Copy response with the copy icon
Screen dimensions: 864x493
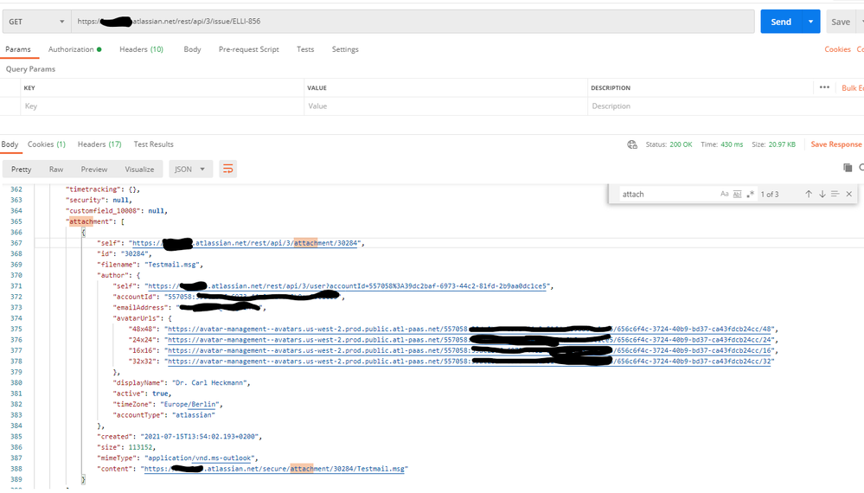[848, 168]
